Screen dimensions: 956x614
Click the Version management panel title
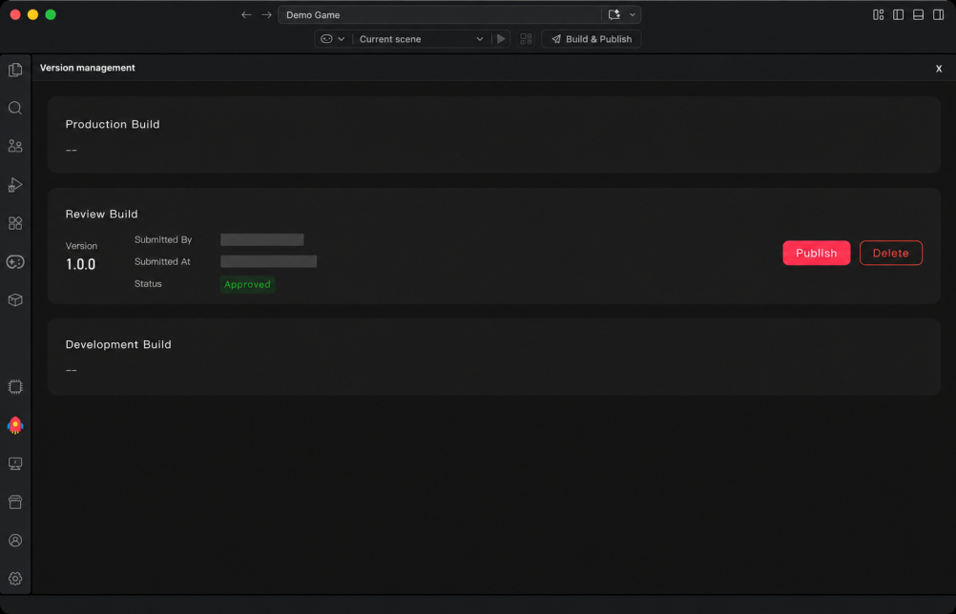coord(88,68)
